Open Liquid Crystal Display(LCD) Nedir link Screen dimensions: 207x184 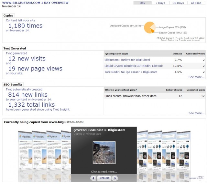click(134, 66)
